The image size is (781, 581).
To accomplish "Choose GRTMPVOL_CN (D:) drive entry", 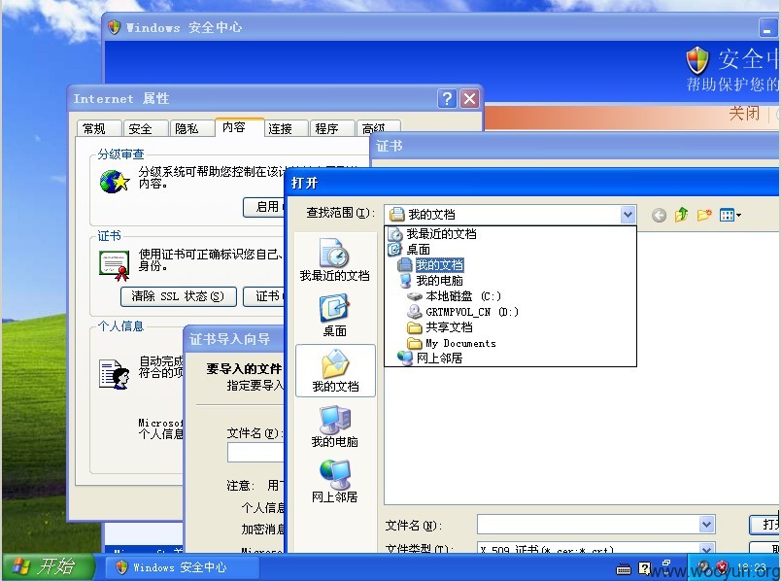I will pyautogui.click(x=462, y=312).
